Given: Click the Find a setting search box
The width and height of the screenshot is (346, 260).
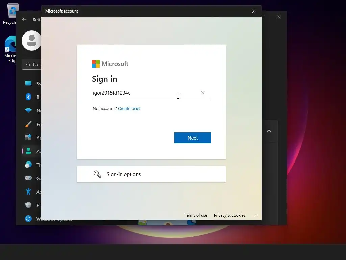Looking at the screenshot, I should [x=31, y=65].
